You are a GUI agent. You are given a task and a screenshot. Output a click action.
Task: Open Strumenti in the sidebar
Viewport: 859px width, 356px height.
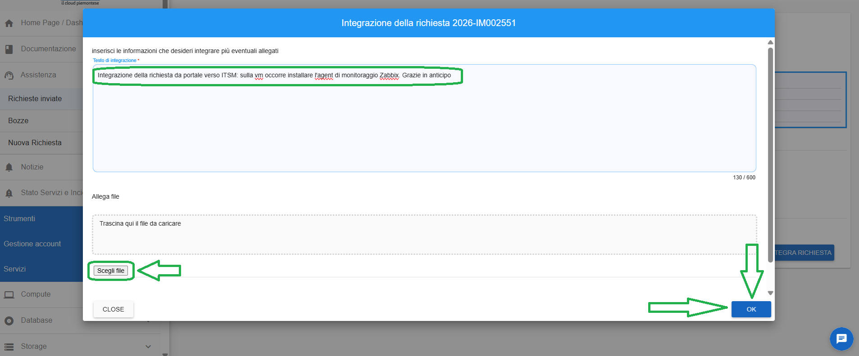(x=19, y=219)
